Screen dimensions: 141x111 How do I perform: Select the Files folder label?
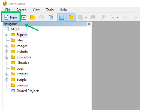[20, 40]
